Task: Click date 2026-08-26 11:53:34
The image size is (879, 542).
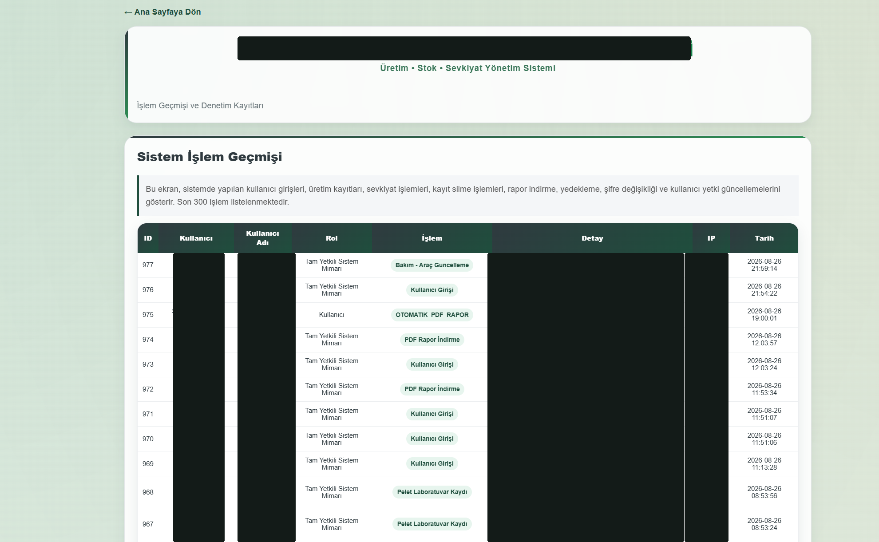Action: click(764, 389)
